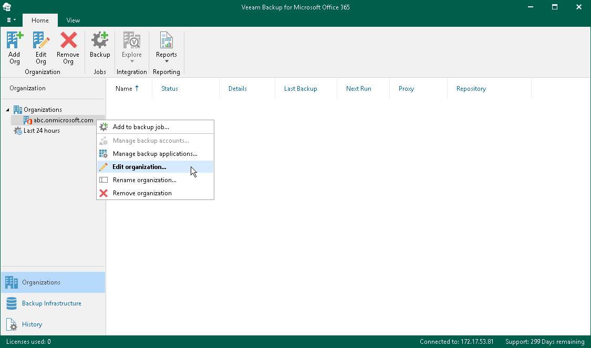Click the Edit Org ribbon icon
The height and width of the screenshot is (348, 591).
[41, 40]
